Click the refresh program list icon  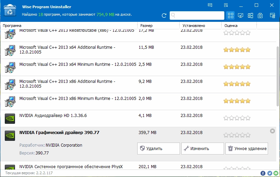[x=164, y=16]
